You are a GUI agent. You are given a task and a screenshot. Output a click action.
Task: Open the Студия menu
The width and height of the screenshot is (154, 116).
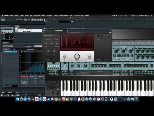56,15
